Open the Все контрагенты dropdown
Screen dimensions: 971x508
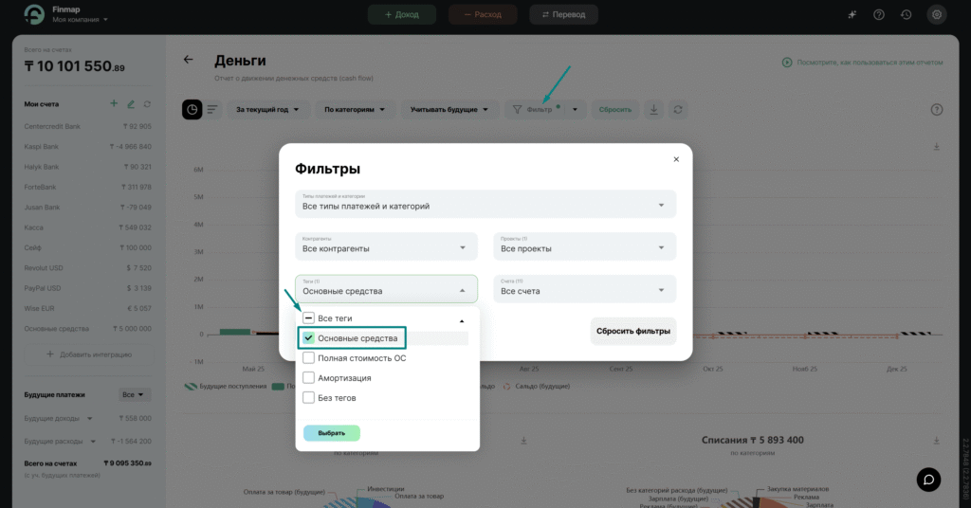[x=386, y=247]
